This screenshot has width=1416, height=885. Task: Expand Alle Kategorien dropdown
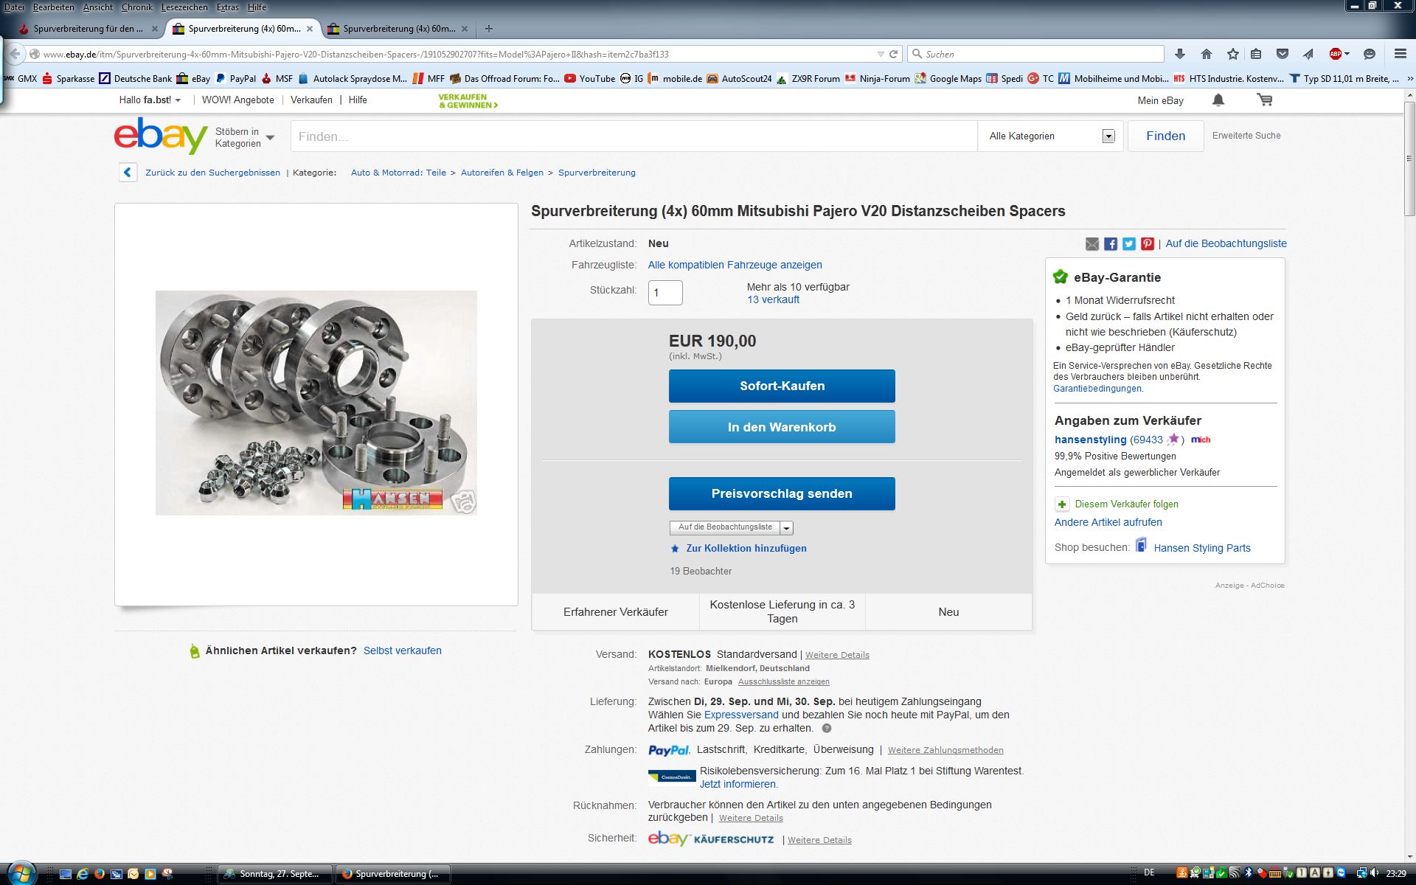coord(1108,136)
